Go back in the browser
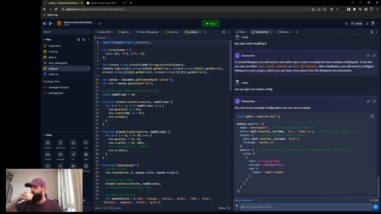The image size is (381, 214). 45,10
